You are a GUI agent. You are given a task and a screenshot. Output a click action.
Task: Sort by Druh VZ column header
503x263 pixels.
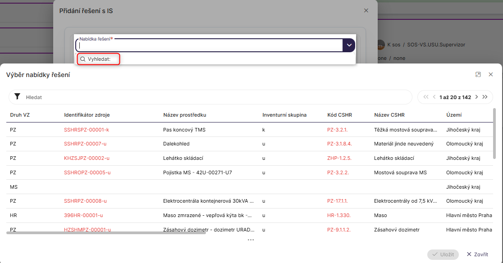(x=20, y=115)
